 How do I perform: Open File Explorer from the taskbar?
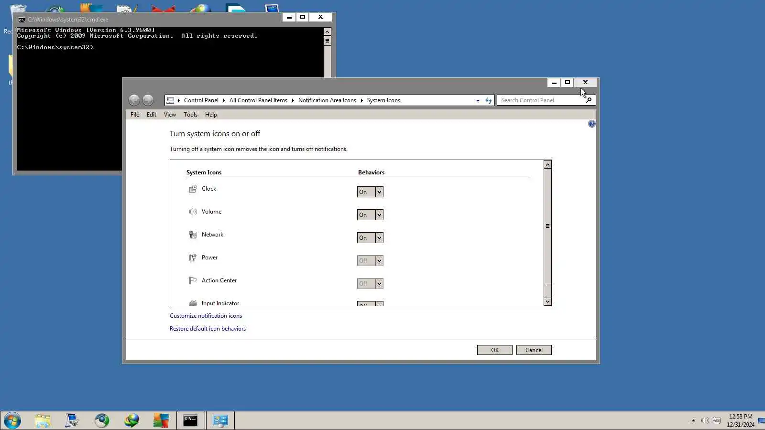[x=43, y=421]
